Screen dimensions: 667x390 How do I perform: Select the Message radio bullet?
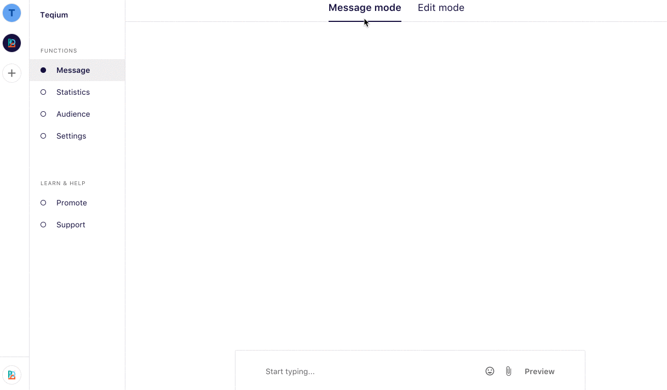click(43, 70)
